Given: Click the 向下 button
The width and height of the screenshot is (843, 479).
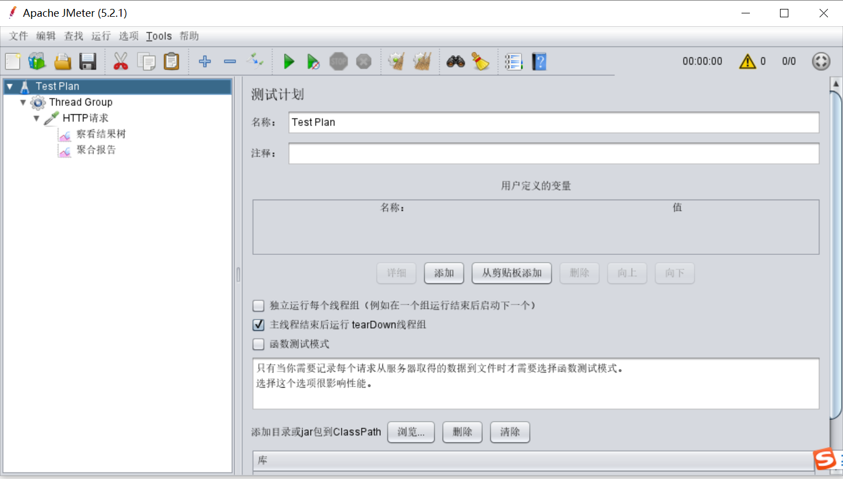Looking at the screenshot, I should (675, 273).
